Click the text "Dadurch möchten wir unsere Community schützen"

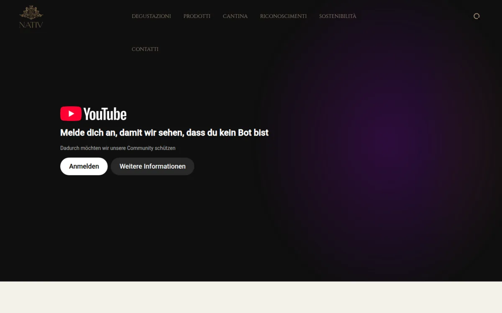118,148
